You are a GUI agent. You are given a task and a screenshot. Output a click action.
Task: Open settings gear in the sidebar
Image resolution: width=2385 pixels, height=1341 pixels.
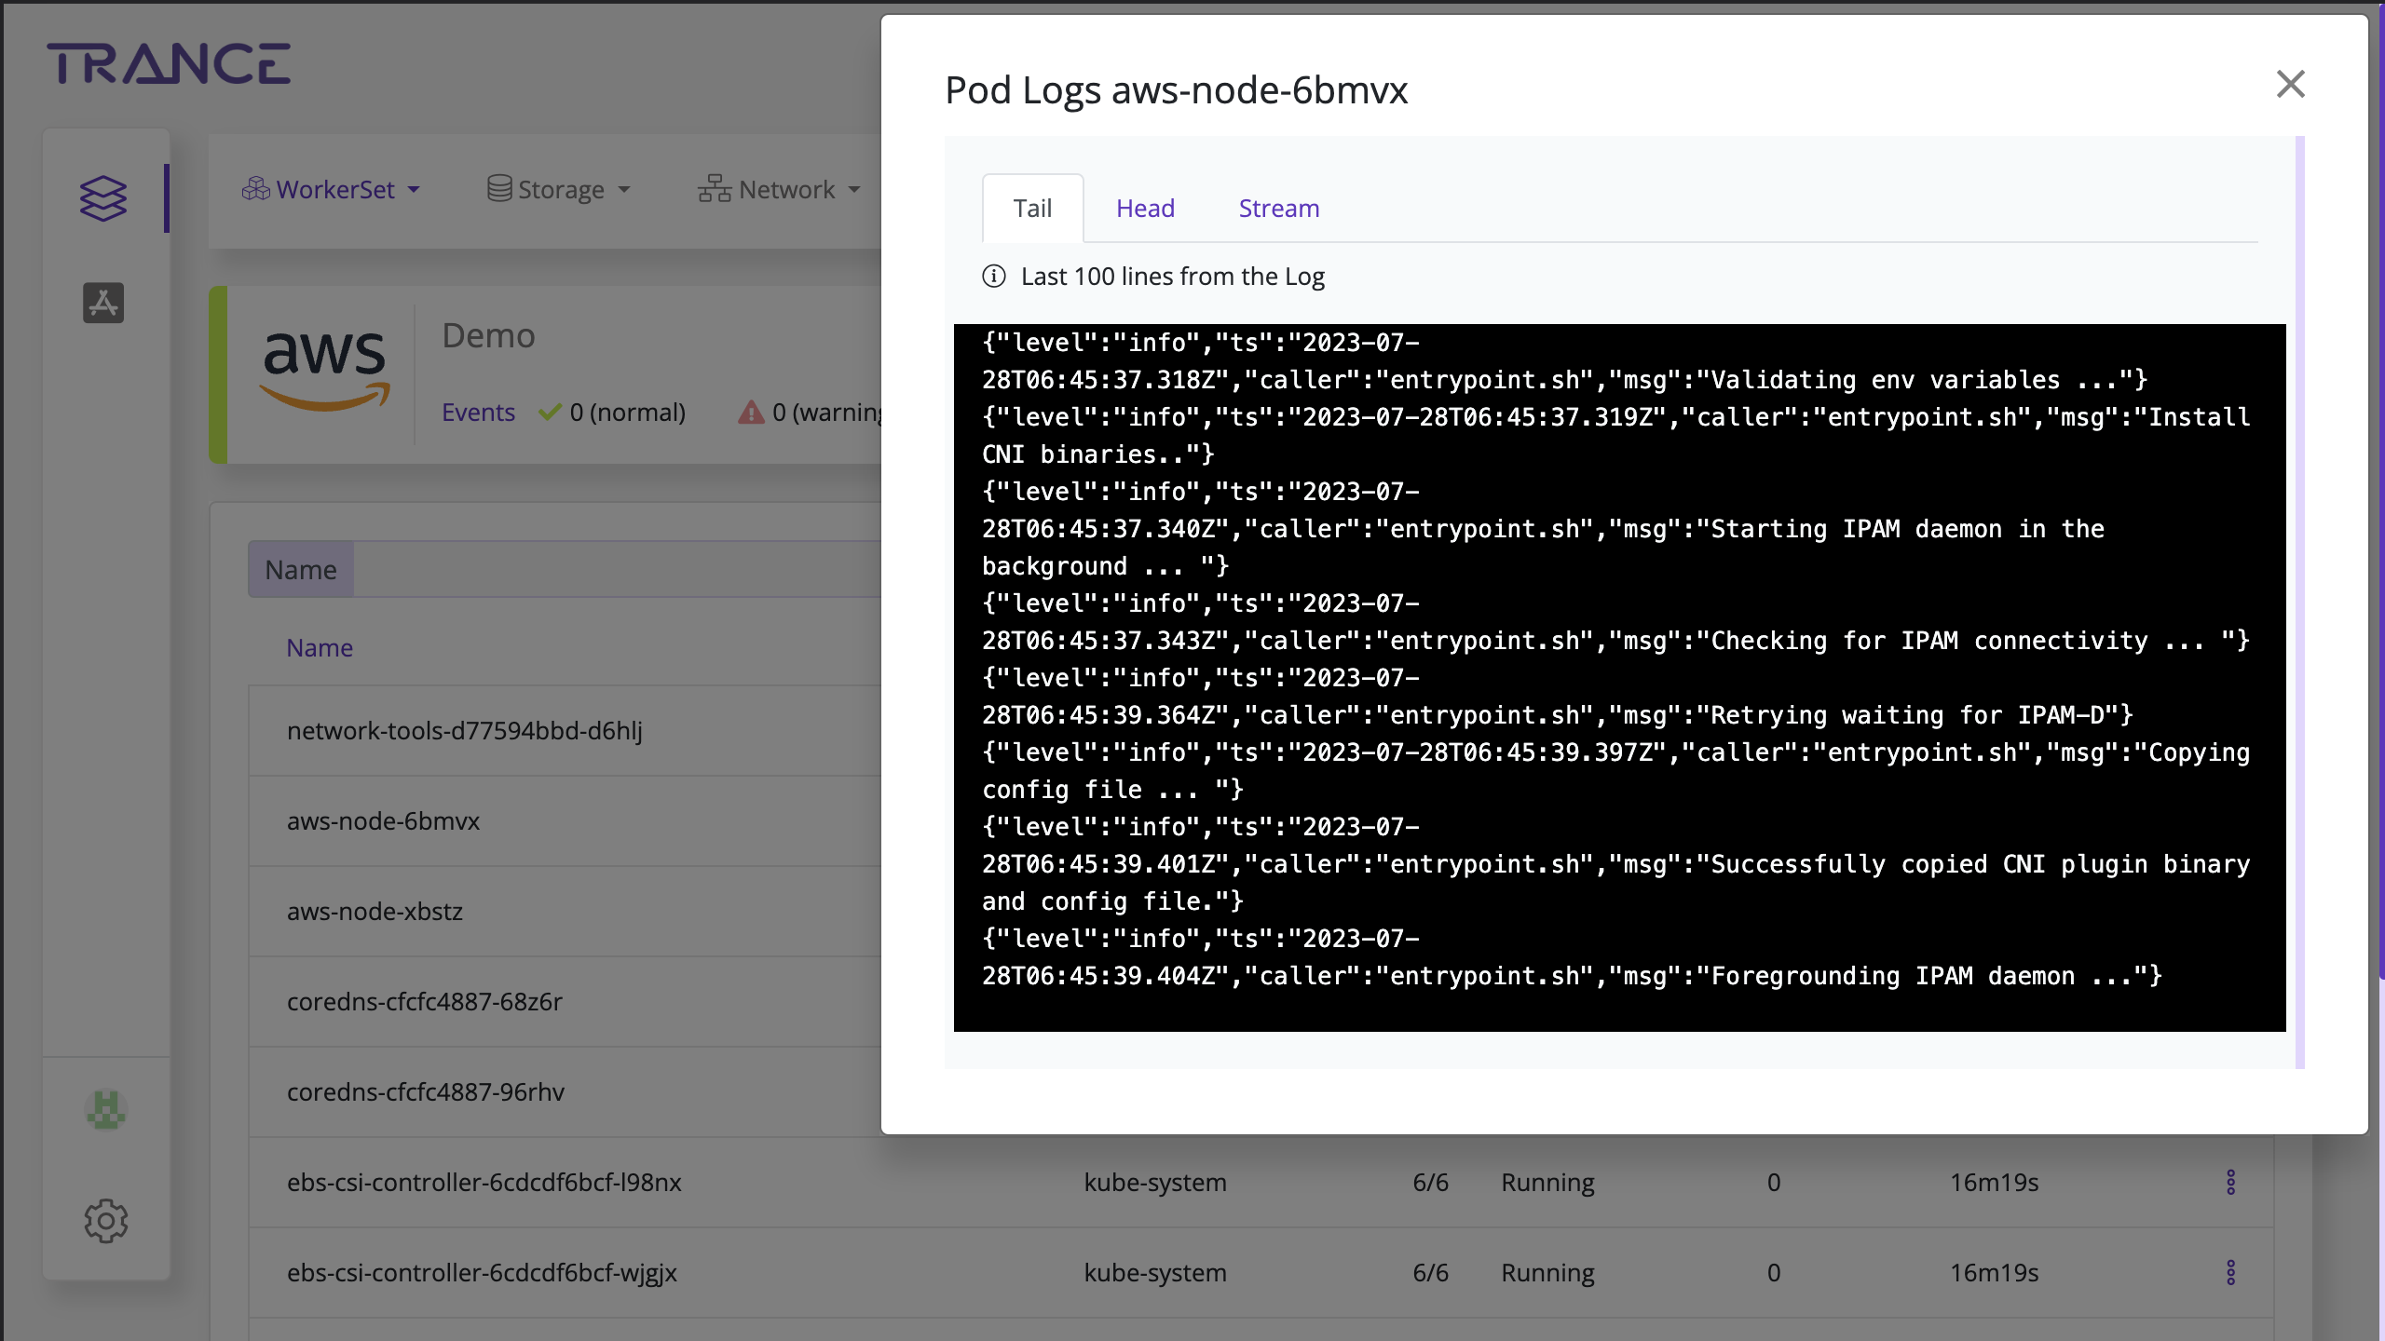click(105, 1220)
